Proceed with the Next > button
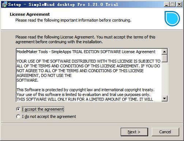This screenshot has height=141, width=184. coord(134,132)
